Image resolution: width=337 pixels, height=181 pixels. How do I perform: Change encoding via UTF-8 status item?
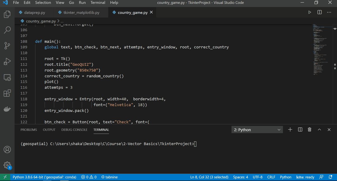coord(258,177)
